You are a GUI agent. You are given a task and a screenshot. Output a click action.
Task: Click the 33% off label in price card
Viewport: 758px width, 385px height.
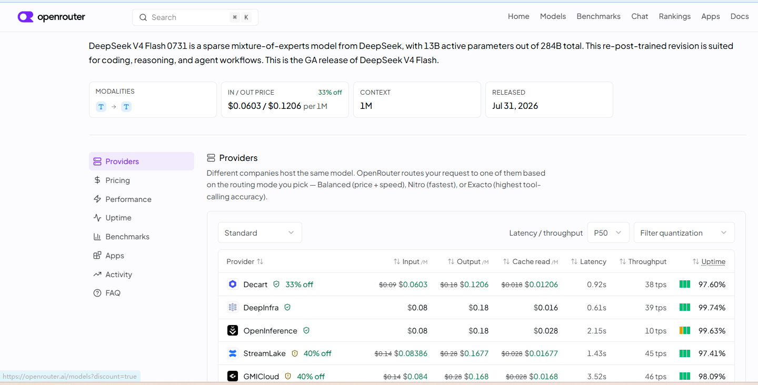[x=330, y=92]
